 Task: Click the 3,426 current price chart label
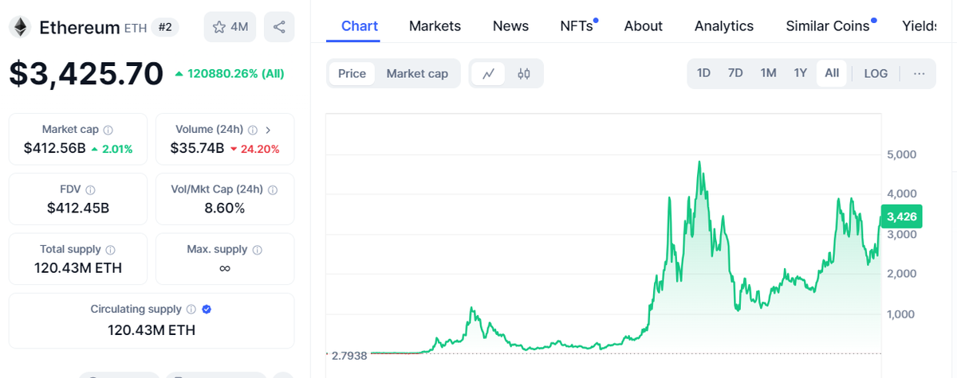pyautogui.click(x=901, y=216)
